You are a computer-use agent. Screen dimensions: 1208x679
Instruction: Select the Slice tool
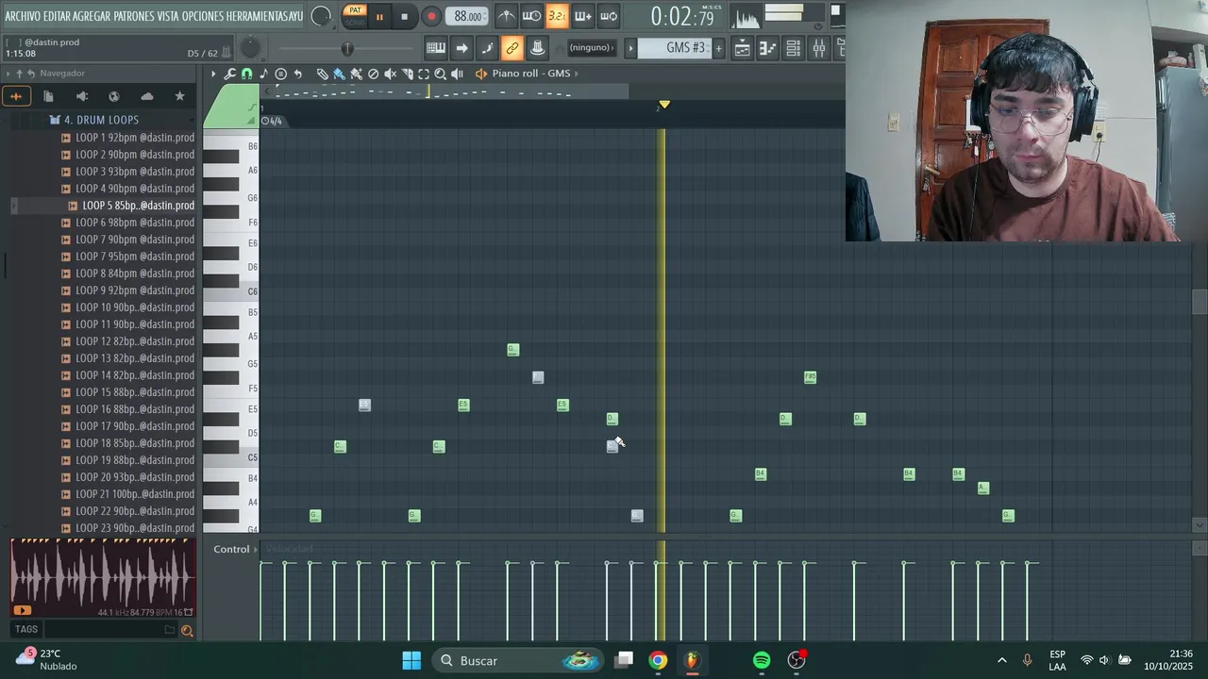click(x=407, y=74)
